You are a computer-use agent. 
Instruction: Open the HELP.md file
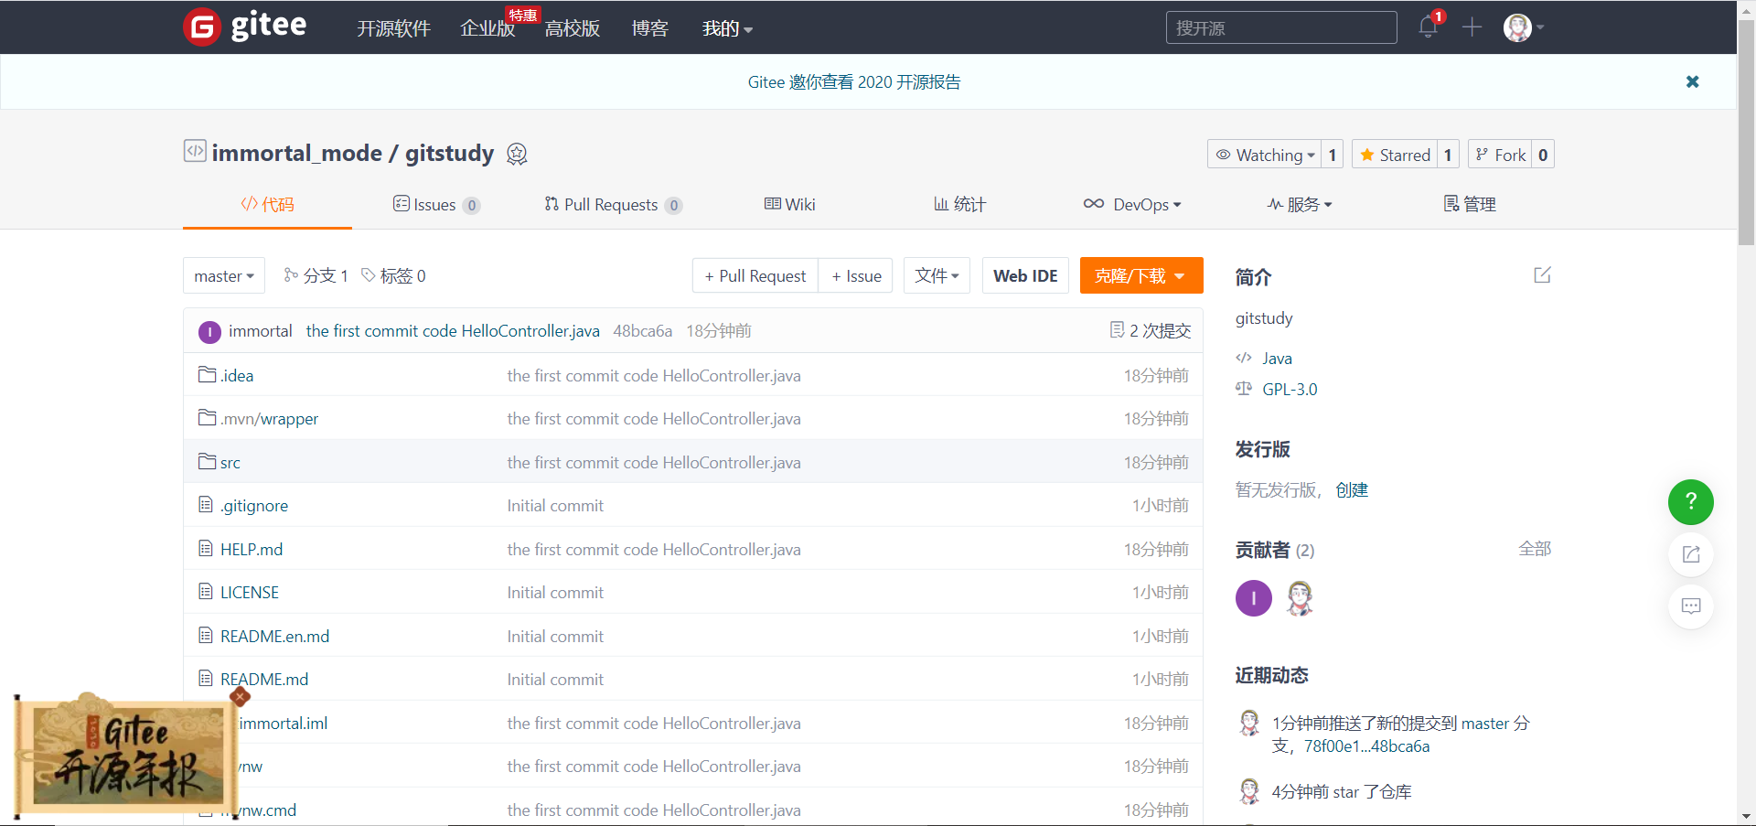[x=252, y=549]
